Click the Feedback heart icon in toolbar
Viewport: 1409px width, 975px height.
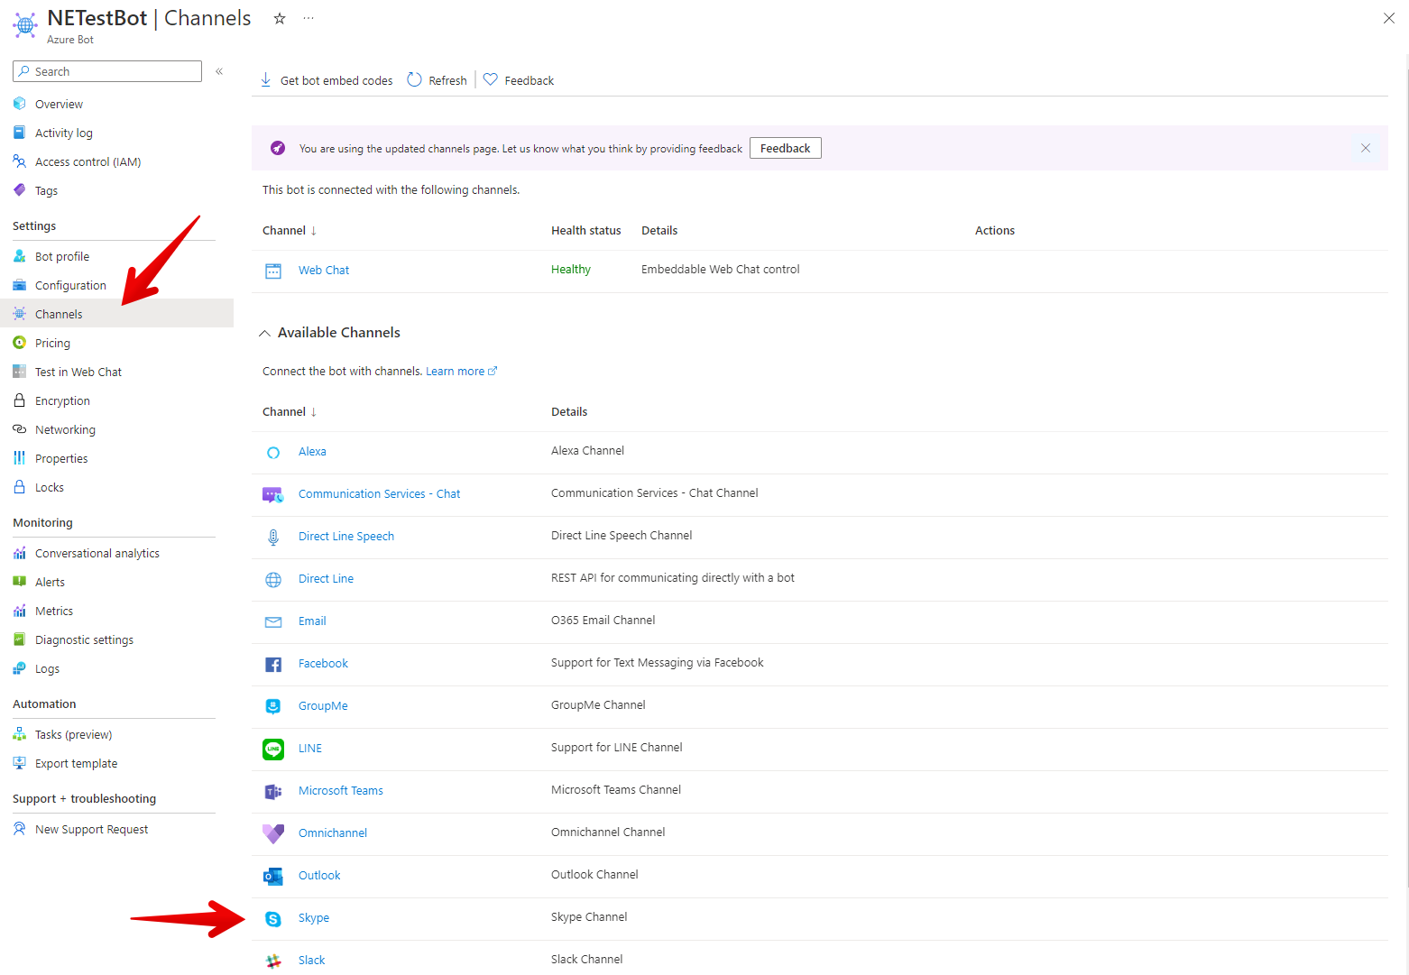[x=491, y=79]
